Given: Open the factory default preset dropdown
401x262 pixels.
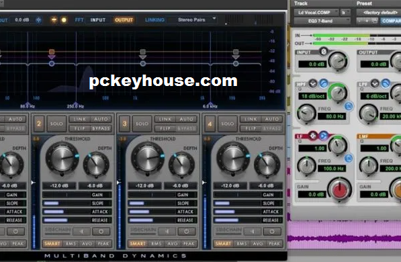Looking at the screenshot, I should (x=379, y=13).
